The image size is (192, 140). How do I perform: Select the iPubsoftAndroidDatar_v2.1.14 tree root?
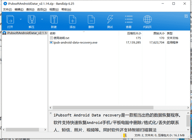25,33
